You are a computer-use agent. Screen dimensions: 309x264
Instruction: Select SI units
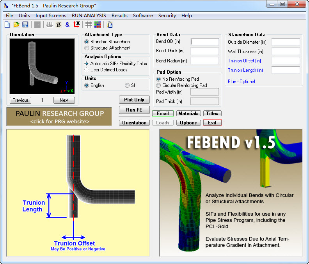pyautogui.click(x=130, y=85)
